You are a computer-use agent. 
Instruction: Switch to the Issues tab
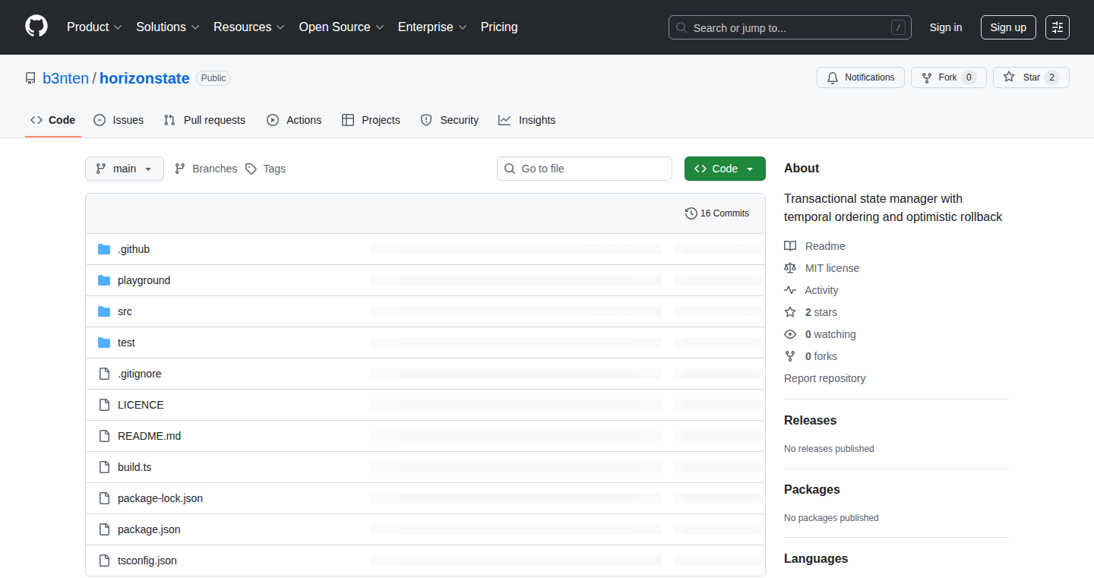point(119,120)
